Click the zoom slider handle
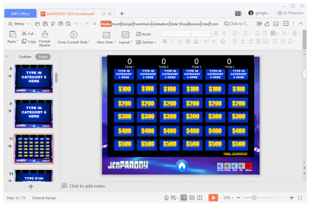310x206 pixels. [x=254, y=197]
